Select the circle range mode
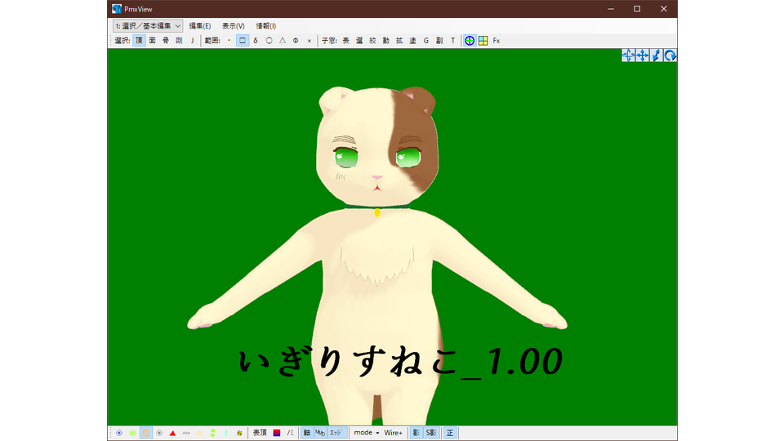This screenshot has height=441, width=784. pyautogui.click(x=269, y=41)
